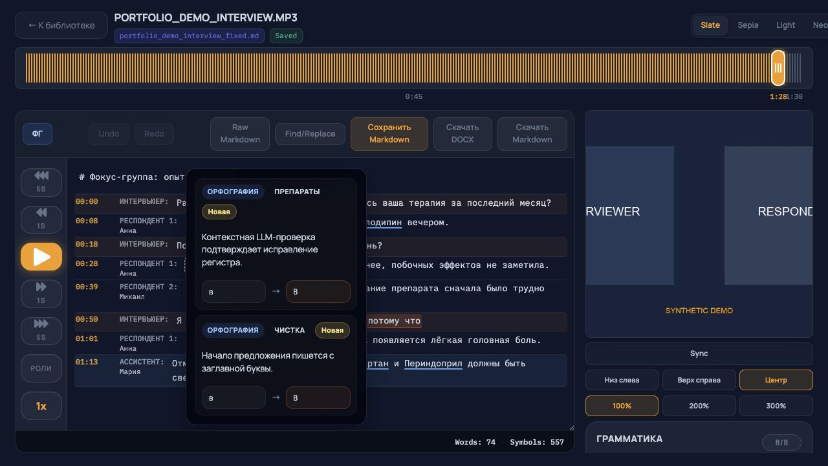Jump to timestamp 00:50
Screen dimensions: 828x466
87,320
